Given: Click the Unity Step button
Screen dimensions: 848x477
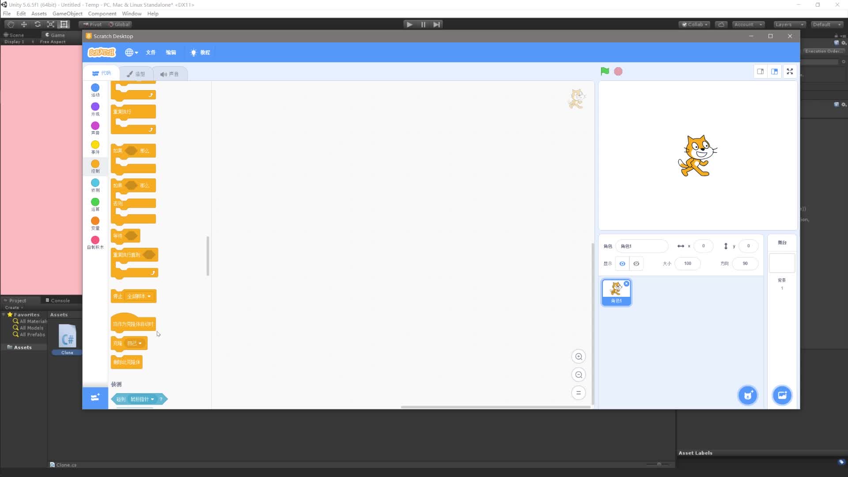Looking at the screenshot, I should pyautogui.click(x=436, y=25).
